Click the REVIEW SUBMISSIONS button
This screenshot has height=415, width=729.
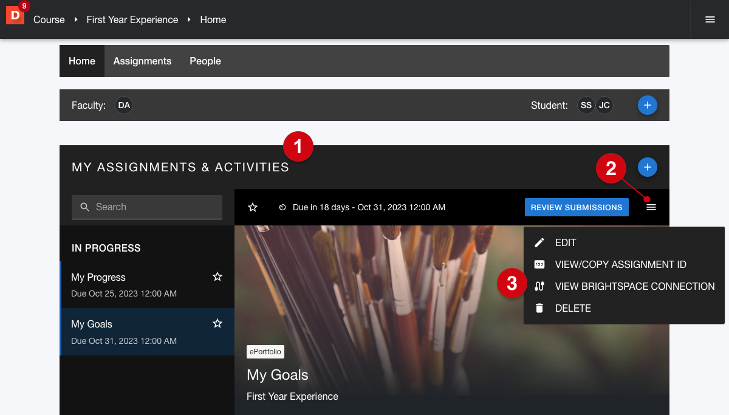[x=577, y=207]
